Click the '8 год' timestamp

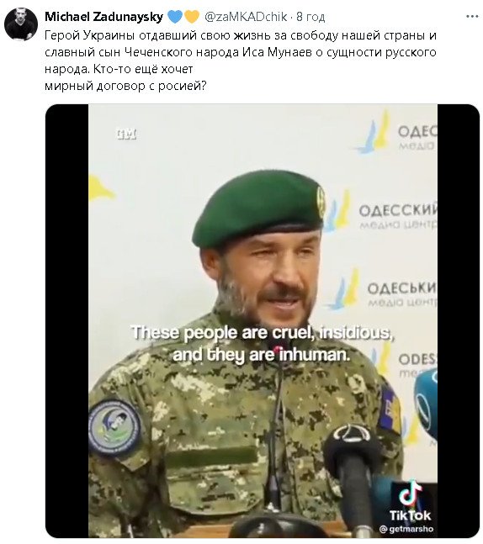(x=310, y=17)
